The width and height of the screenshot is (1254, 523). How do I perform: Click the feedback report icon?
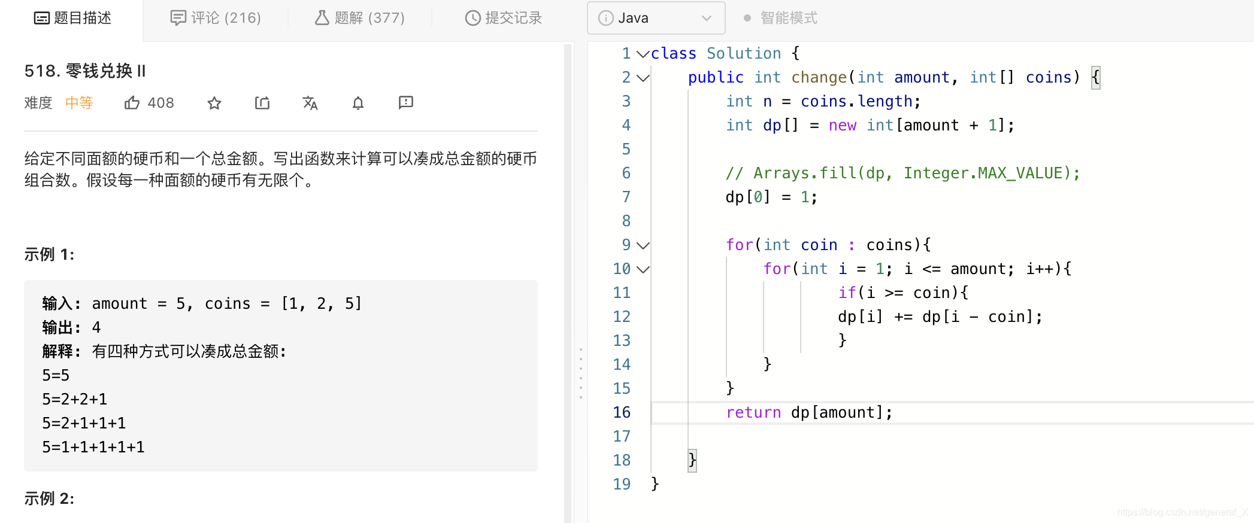[406, 103]
